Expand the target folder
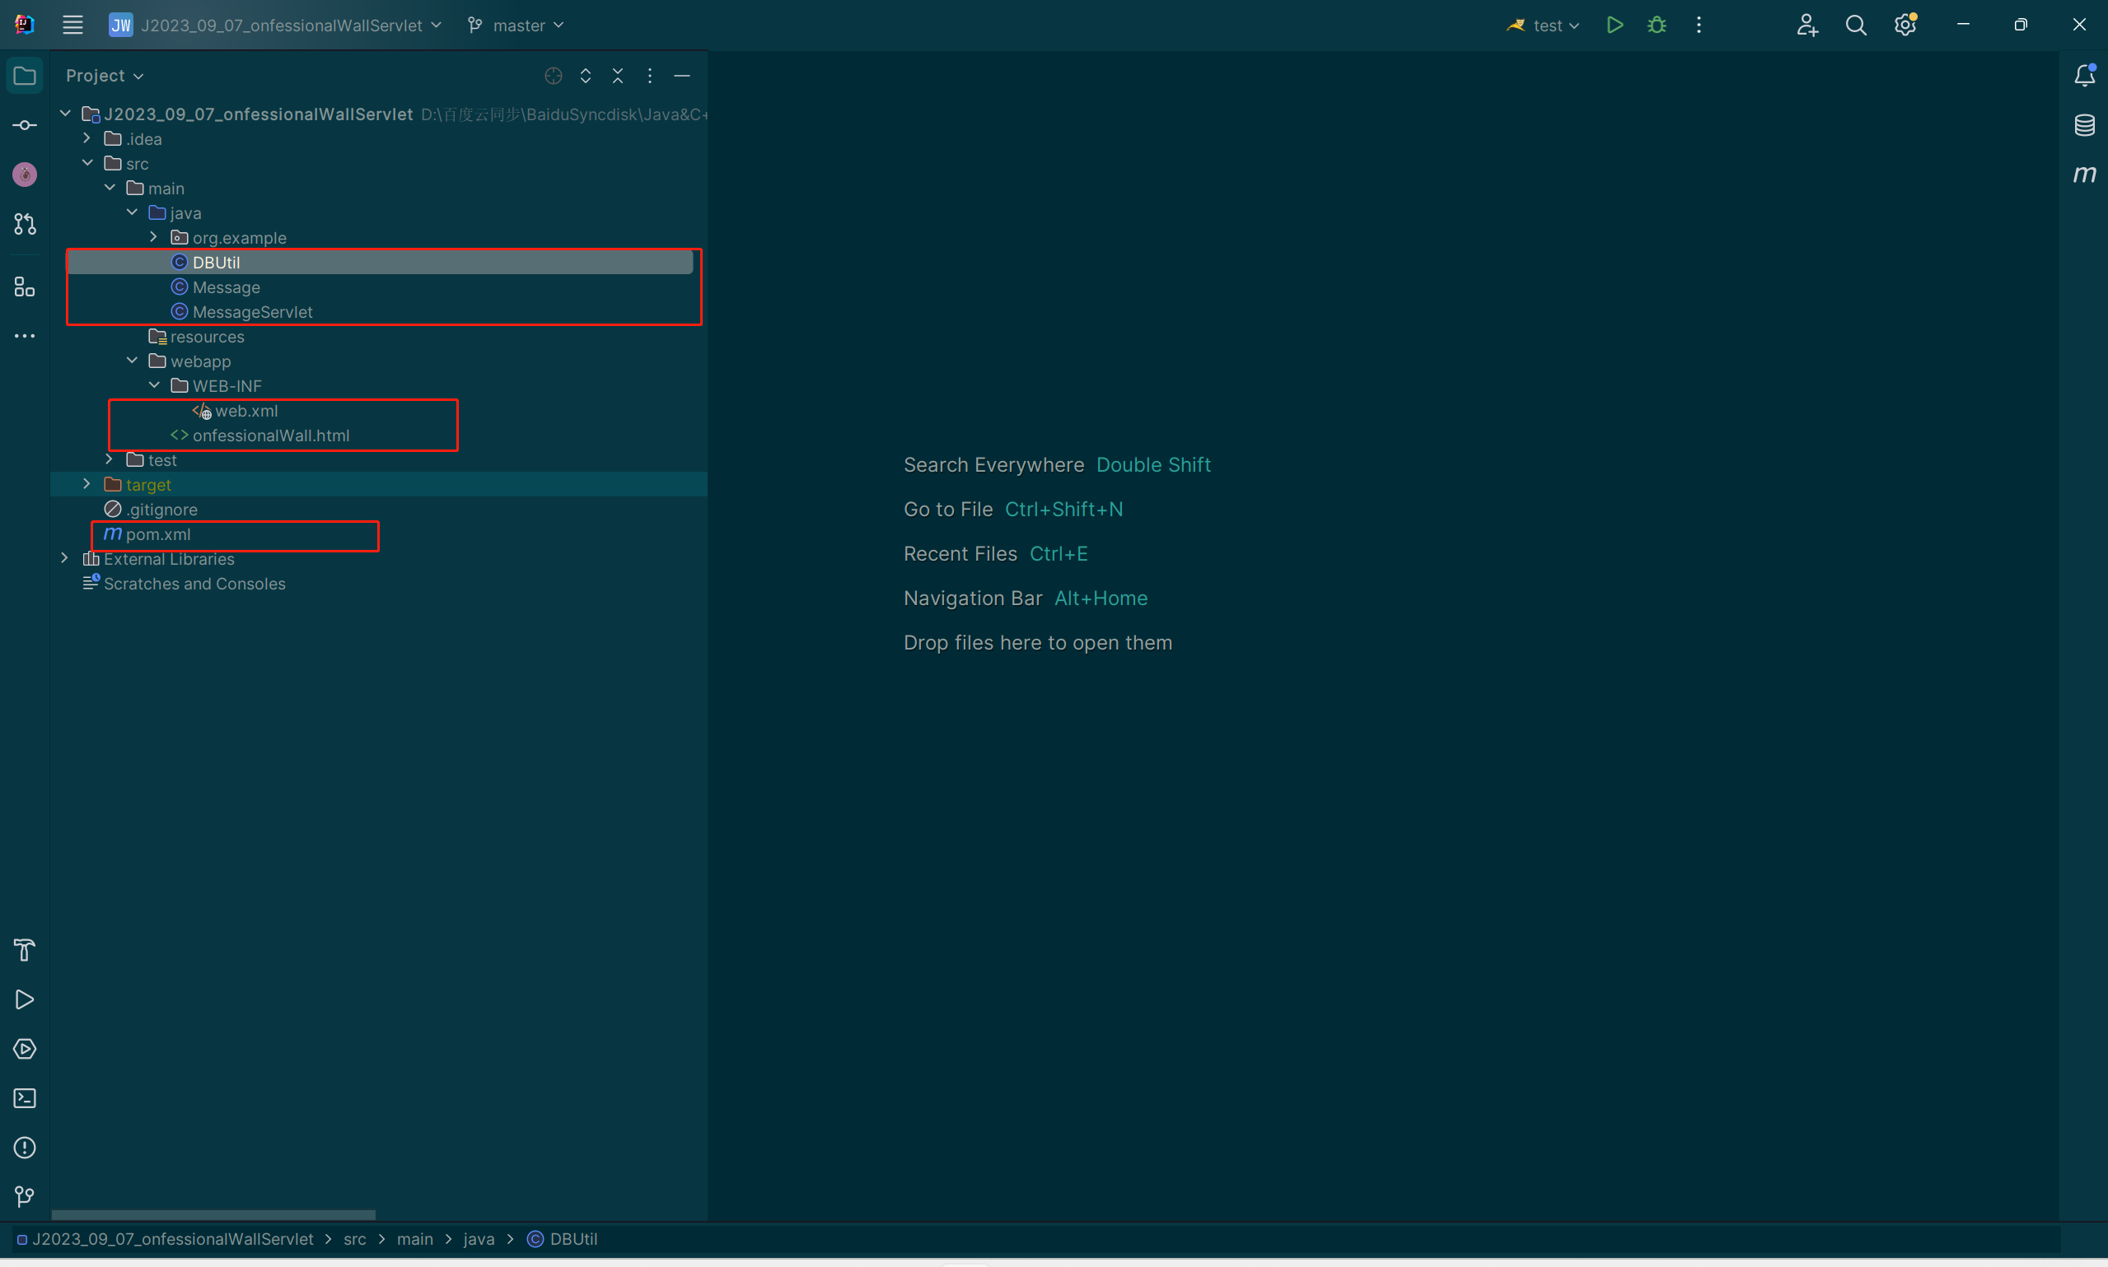The width and height of the screenshot is (2108, 1267). 87,484
